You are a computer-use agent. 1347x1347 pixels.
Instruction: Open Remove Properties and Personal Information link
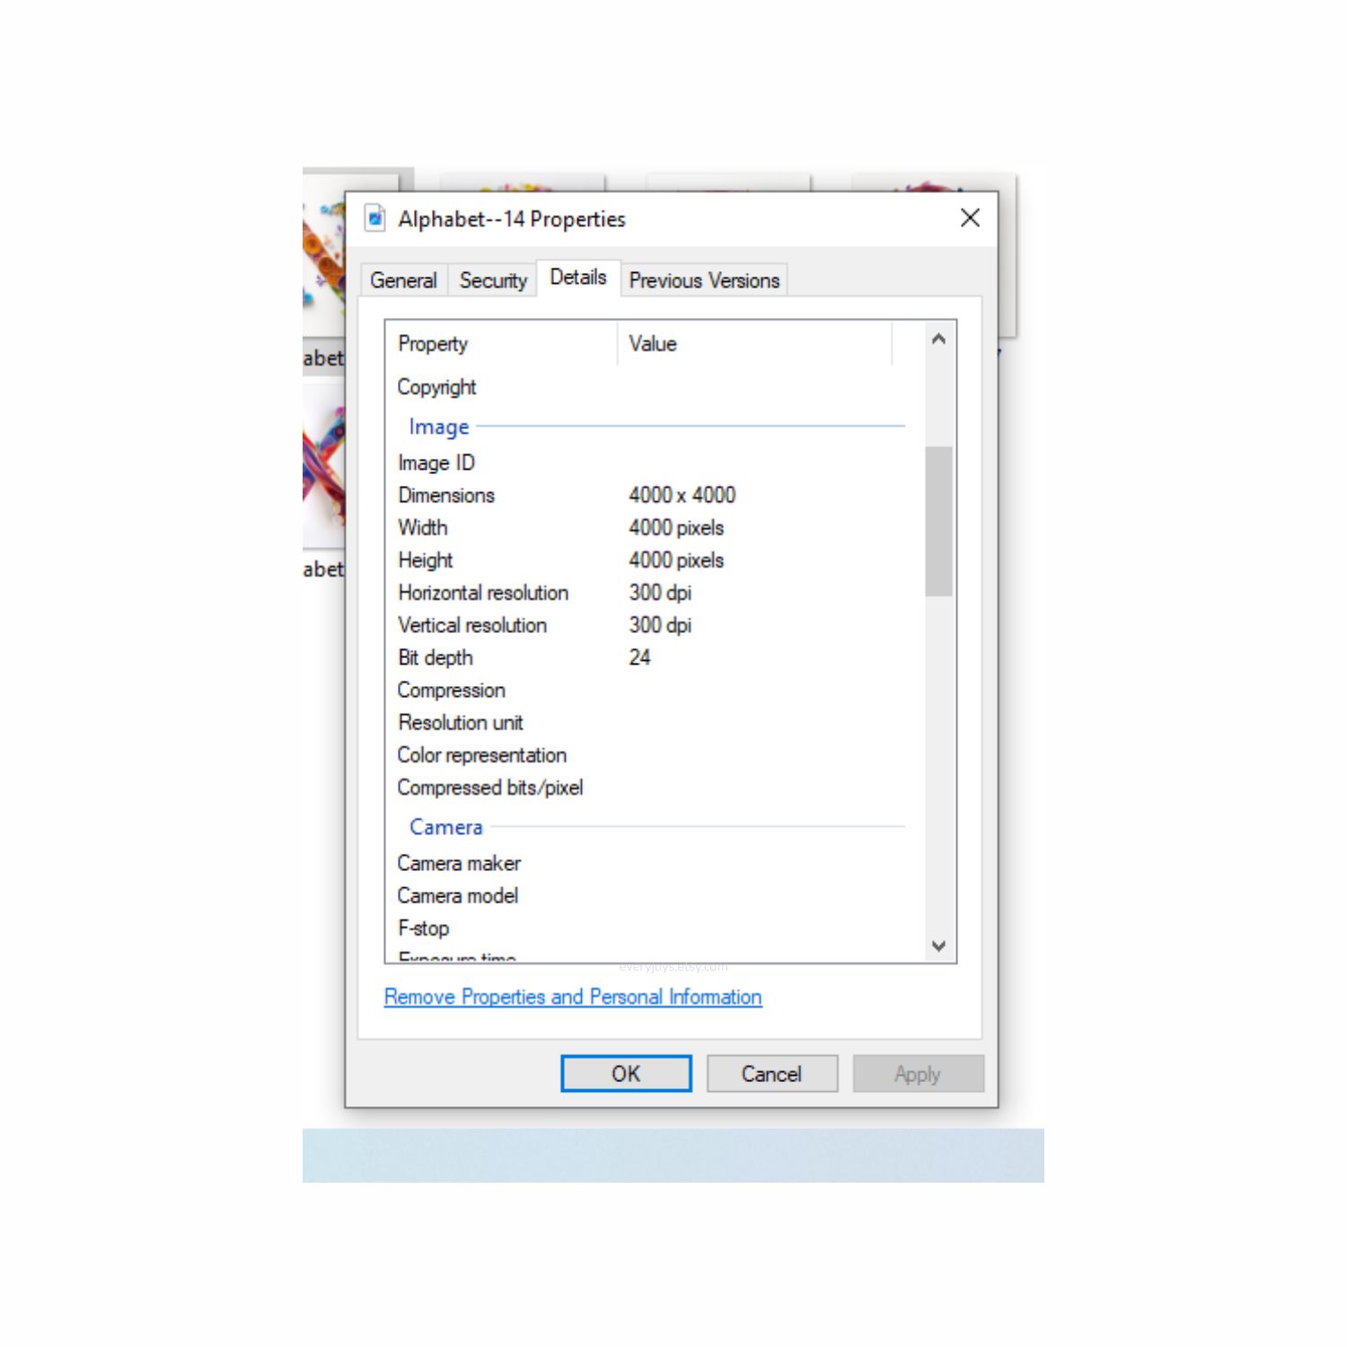[573, 997]
